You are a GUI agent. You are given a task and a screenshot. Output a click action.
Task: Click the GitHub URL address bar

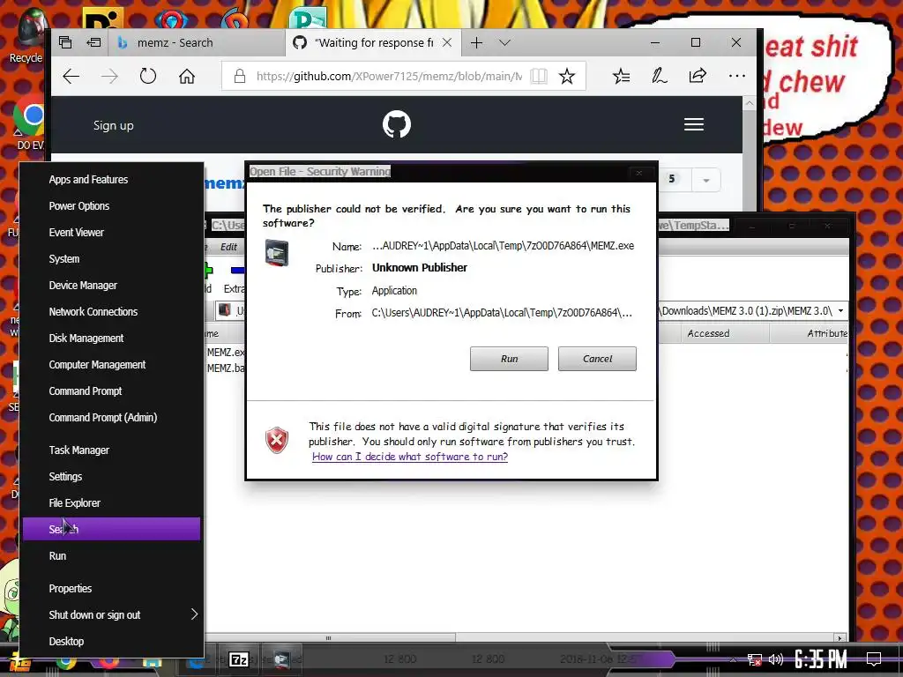tap(389, 76)
